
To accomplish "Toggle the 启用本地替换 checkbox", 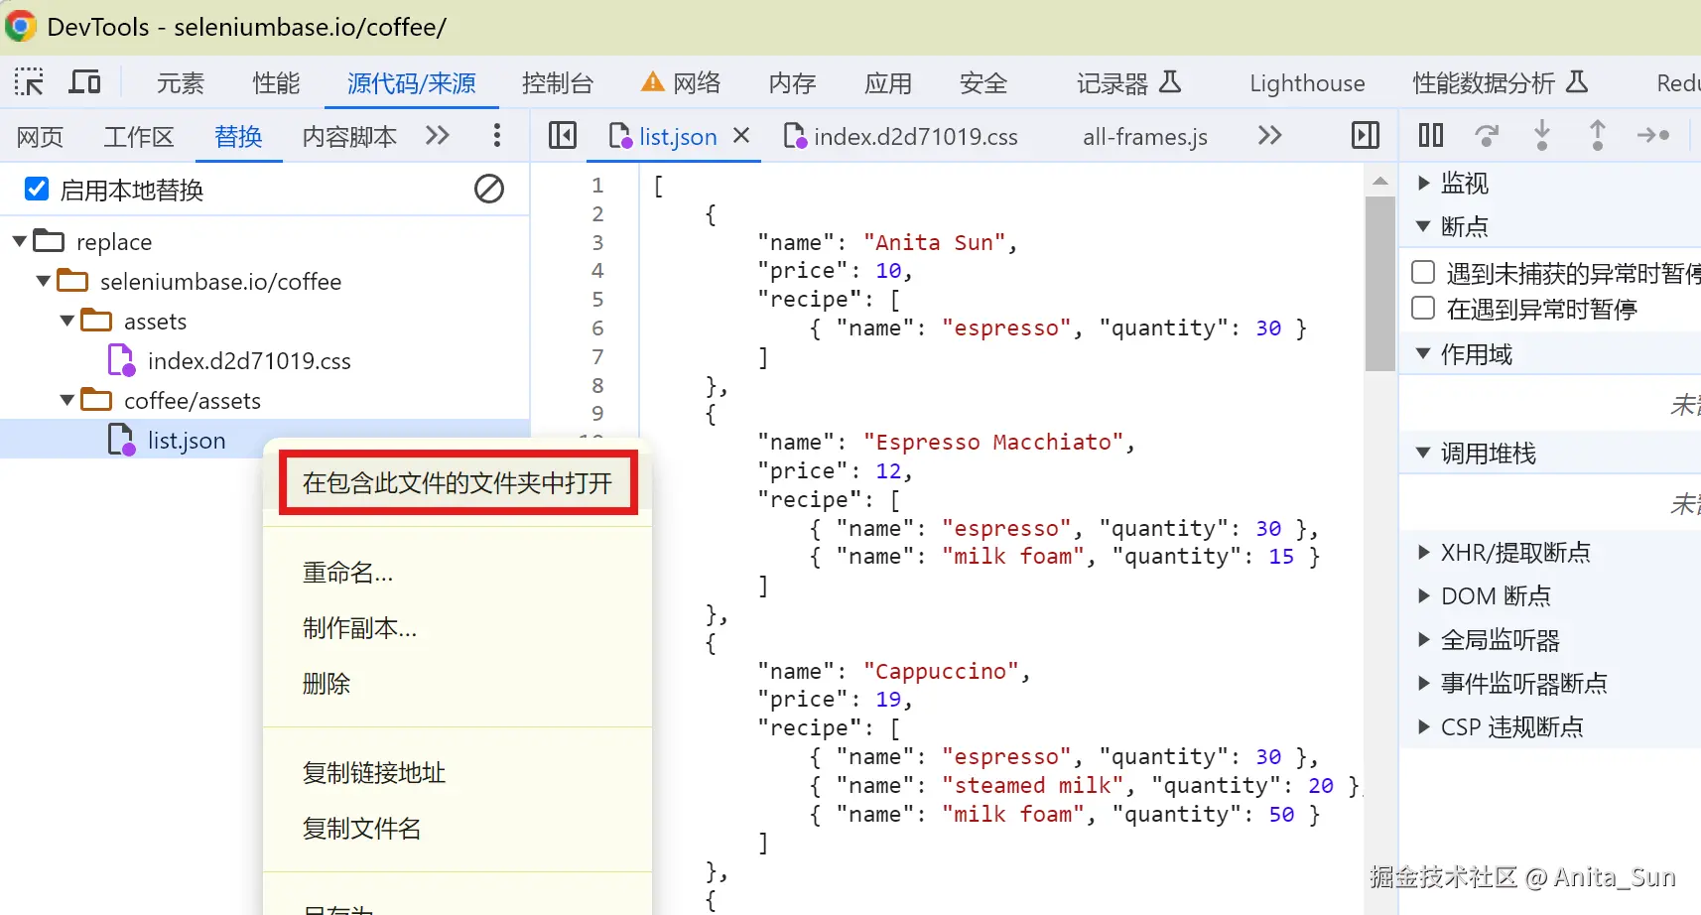I will [x=37, y=189].
